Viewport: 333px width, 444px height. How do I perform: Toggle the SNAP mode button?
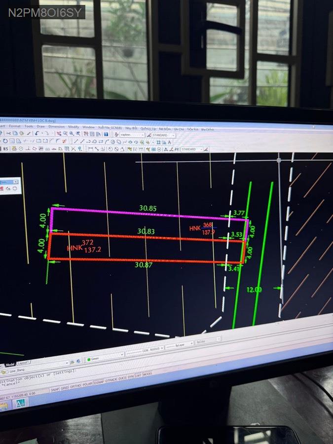point(55,389)
